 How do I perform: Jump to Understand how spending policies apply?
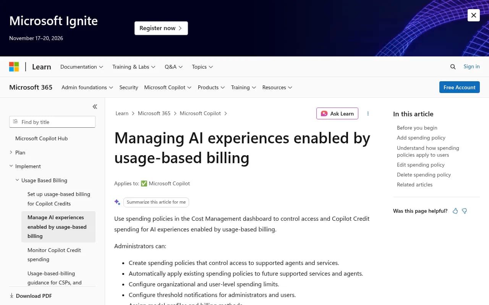tap(428, 151)
